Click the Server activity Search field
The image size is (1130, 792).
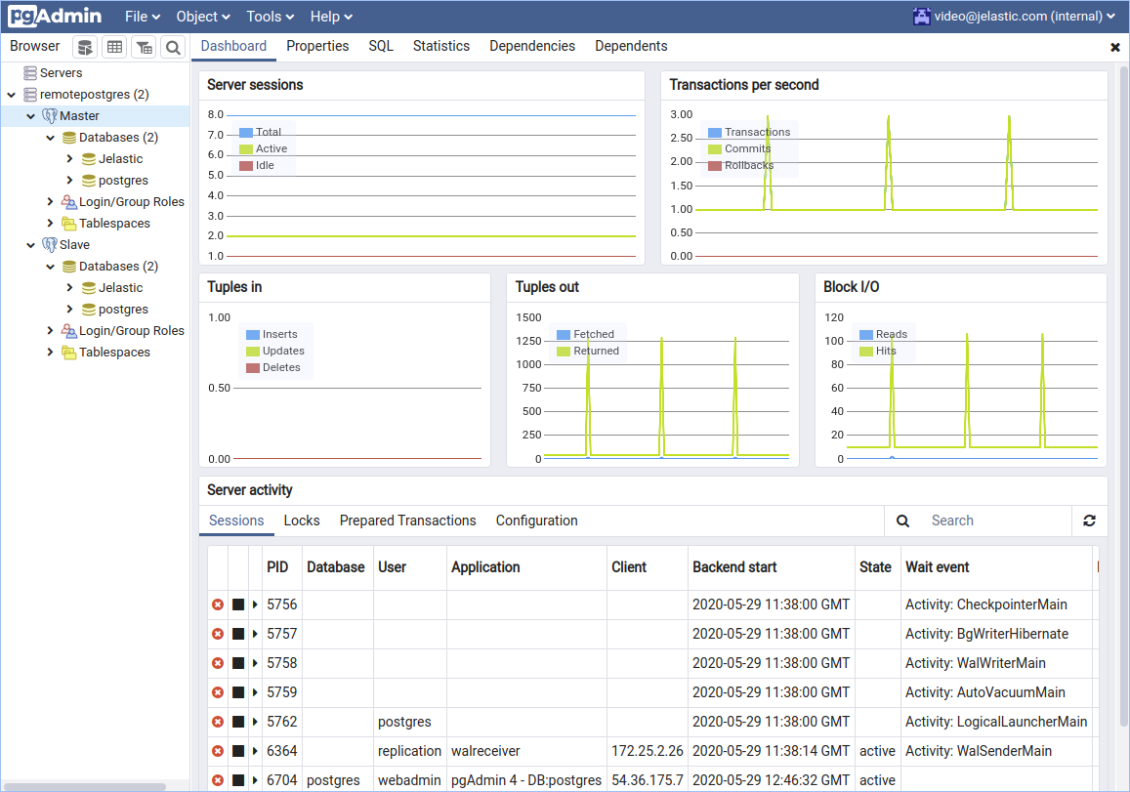coord(997,521)
